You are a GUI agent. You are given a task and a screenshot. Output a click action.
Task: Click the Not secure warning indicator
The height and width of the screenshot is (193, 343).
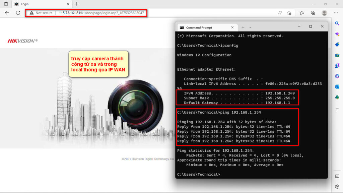coord(41,13)
